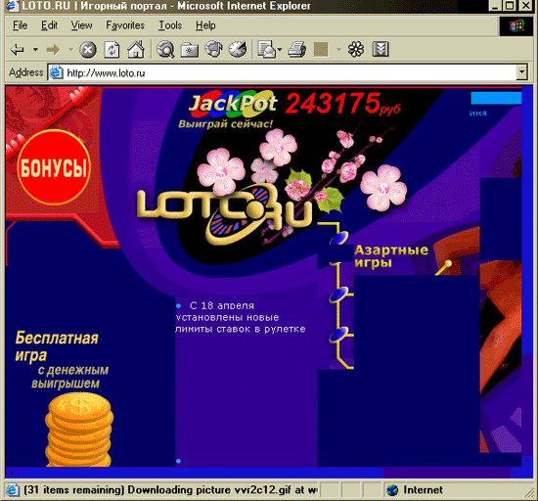The image size is (538, 501).
Task: Click the JackPot logo banner
Action: (x=234, y=103)
